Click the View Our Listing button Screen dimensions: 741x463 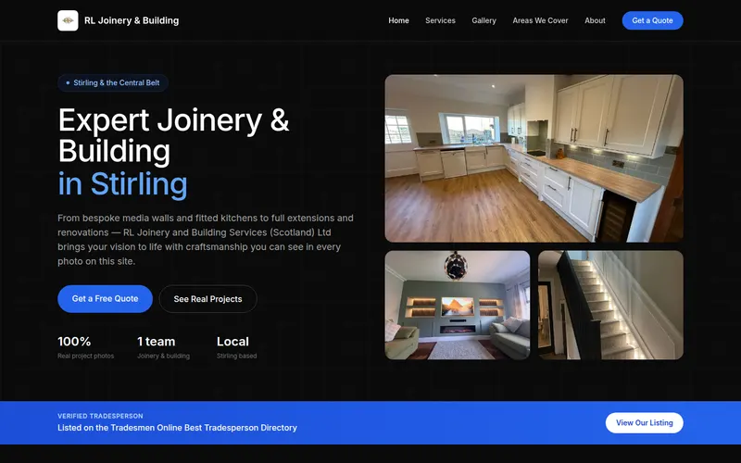pyautogui.click(x=644, y=423)
